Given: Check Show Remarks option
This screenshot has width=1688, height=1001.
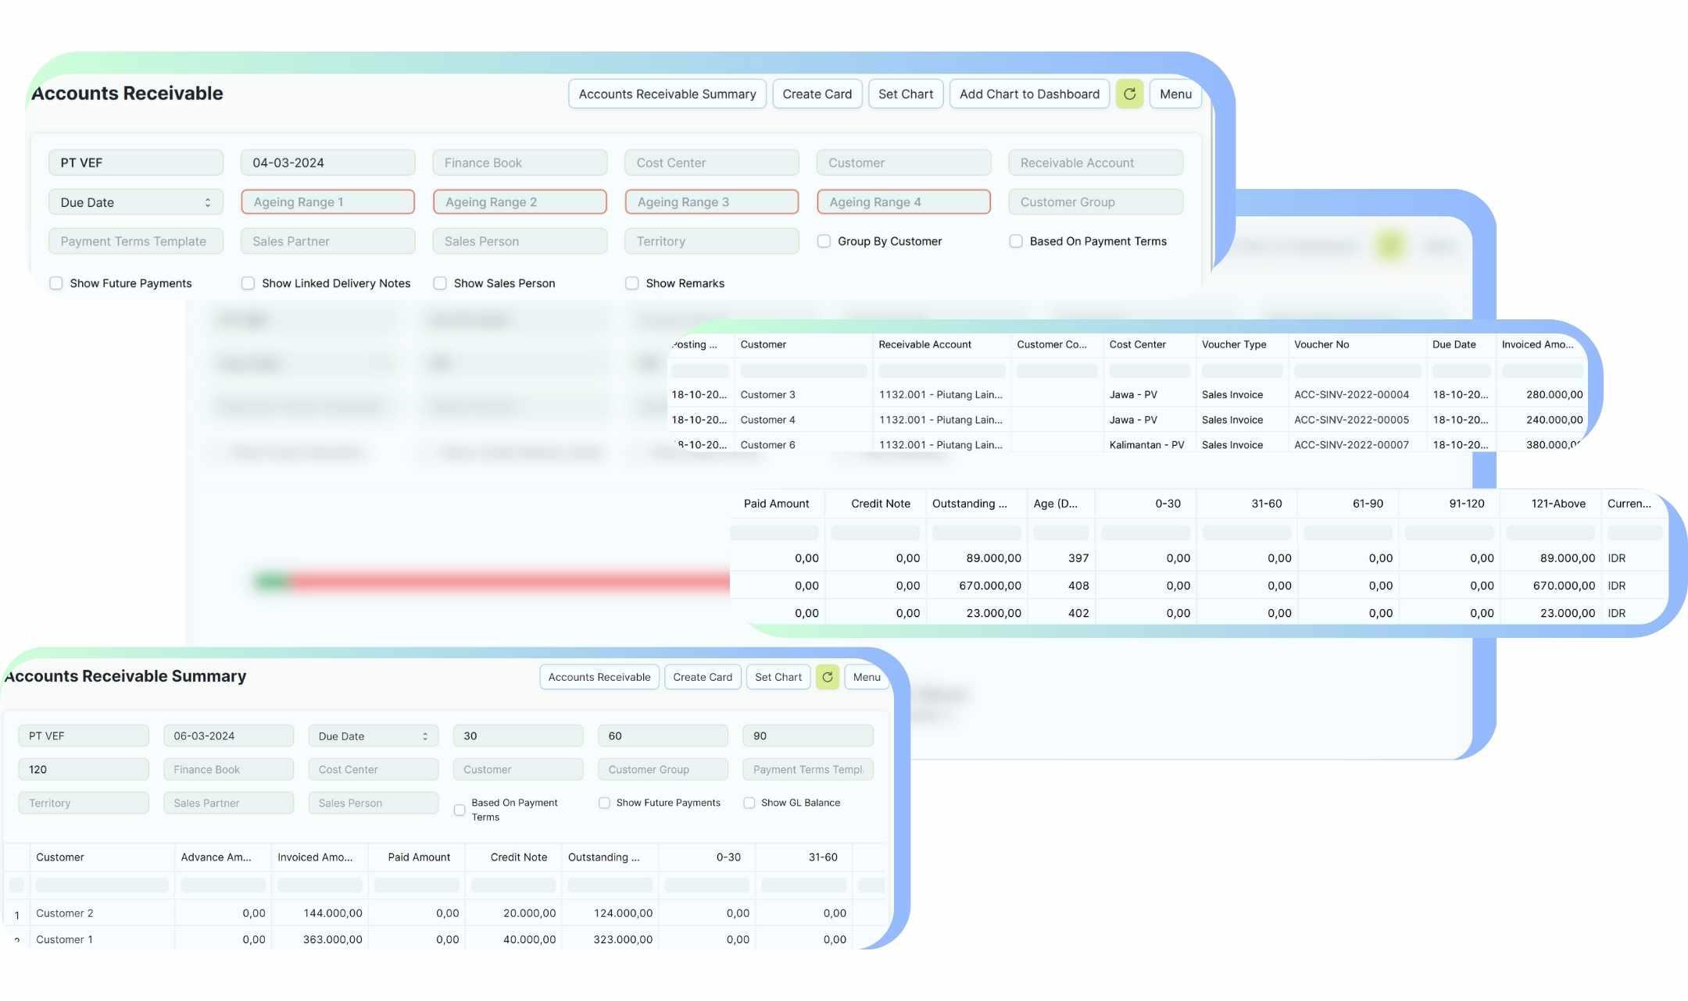Looking at the screenshot, I should [631, 283].
